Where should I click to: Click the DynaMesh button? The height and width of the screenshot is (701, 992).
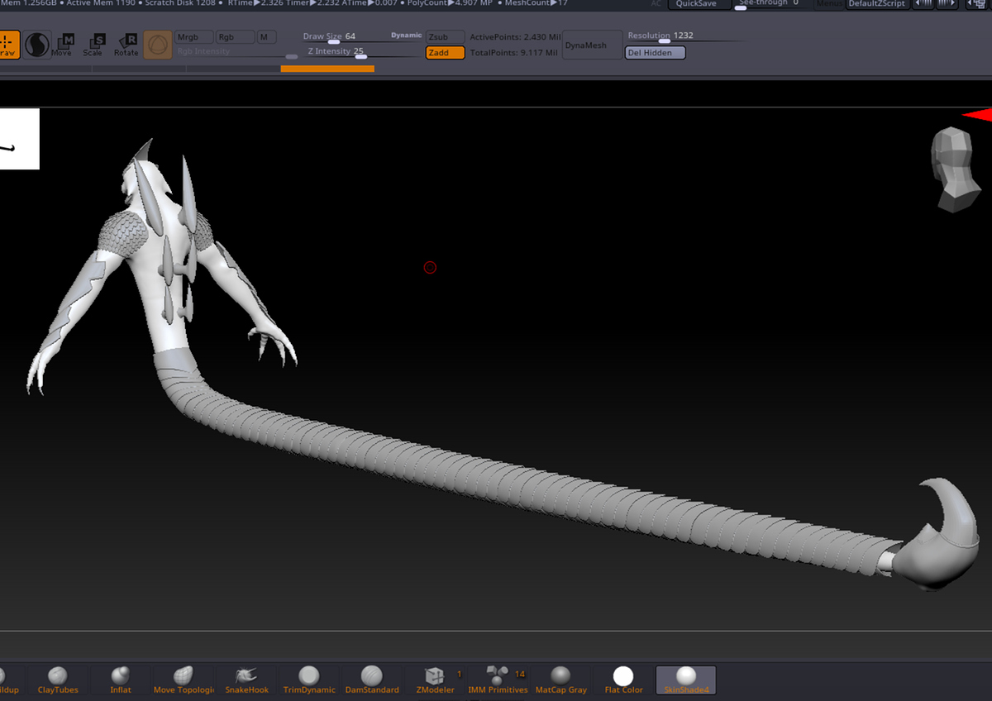(592, 45)
